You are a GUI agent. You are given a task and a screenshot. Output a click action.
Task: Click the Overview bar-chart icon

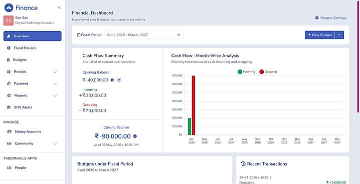pos(9,36)
